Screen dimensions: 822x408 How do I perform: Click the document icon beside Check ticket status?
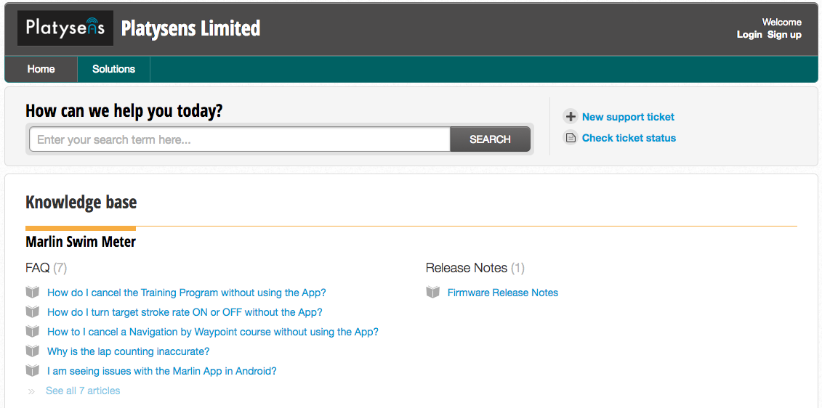571,138
